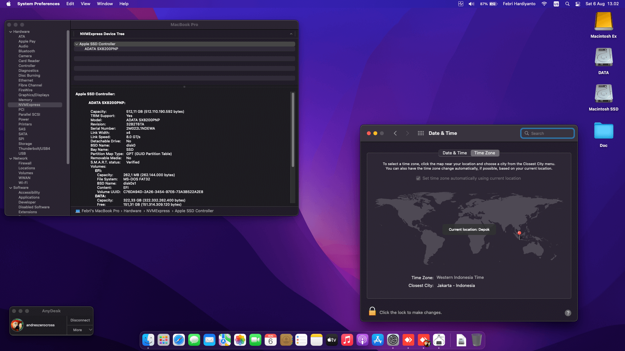Viewport: 625px width, 351px height.
Task: Switch to the Date & Time tab
Action: tap(454, 153)
